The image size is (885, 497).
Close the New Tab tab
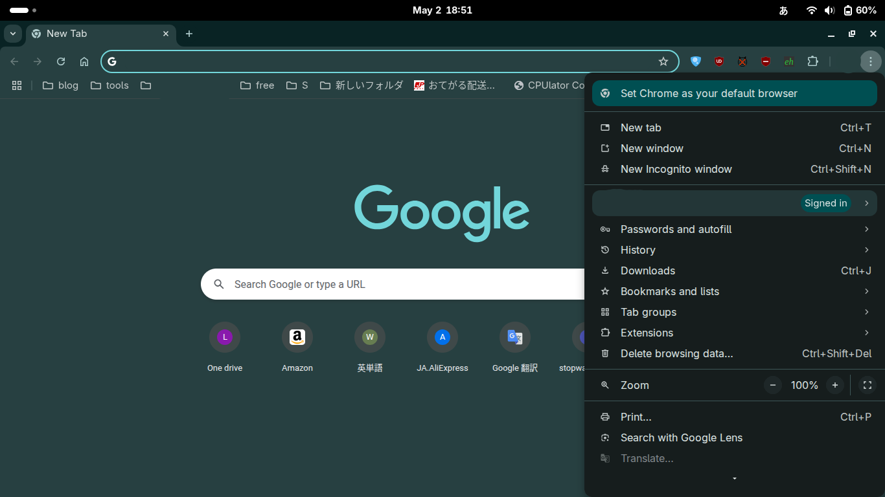point(166,34)
